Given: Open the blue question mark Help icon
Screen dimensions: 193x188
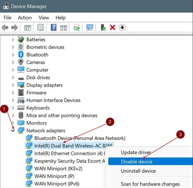Looking at the screenshot, I should point(54,27).
